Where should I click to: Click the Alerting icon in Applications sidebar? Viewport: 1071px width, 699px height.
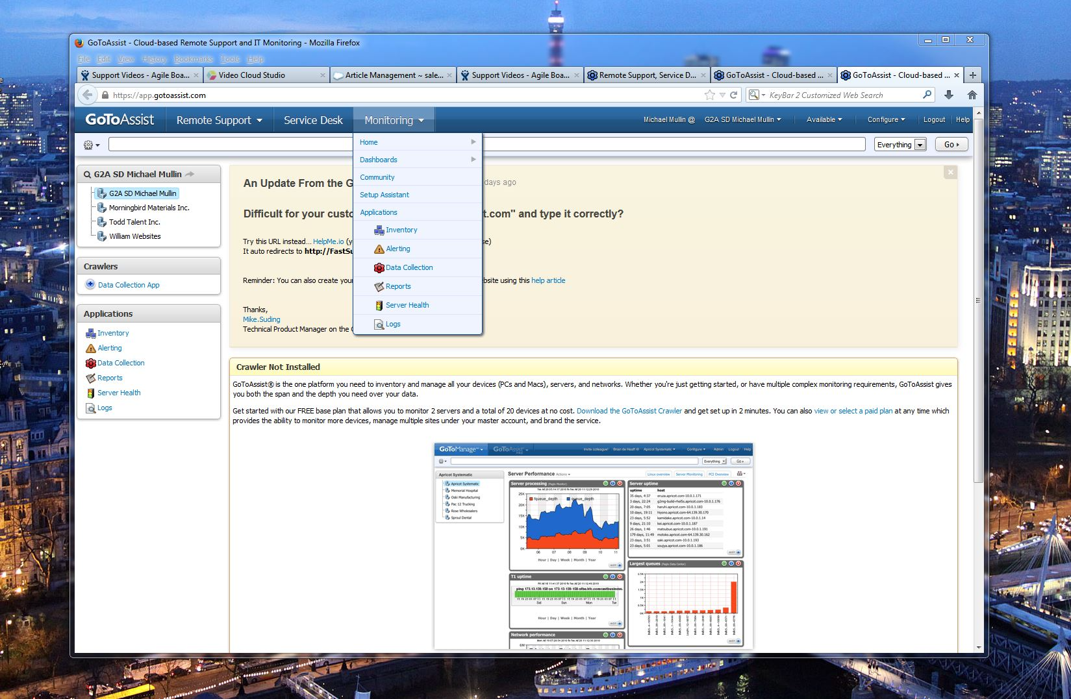pos(91,348)
